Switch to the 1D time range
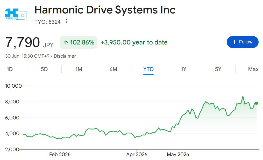The image size is (263, 160). (x=10, y=69)
